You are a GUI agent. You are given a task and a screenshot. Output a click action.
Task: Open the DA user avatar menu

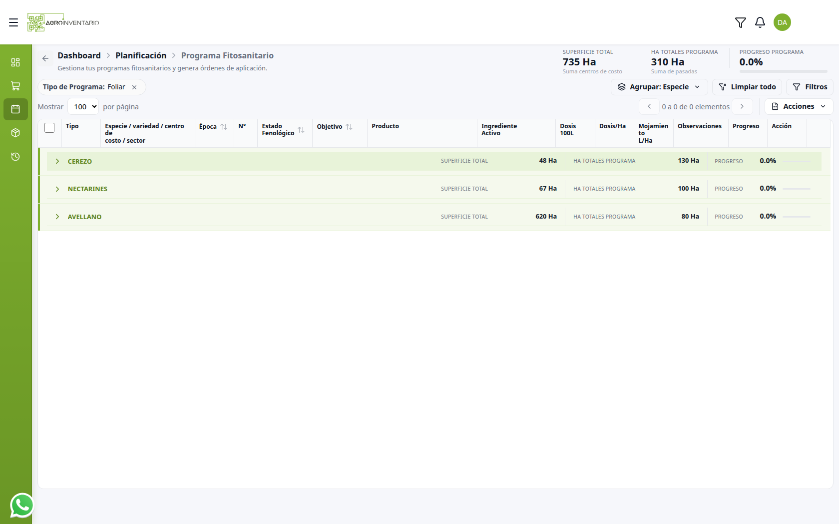coord(782,22)
